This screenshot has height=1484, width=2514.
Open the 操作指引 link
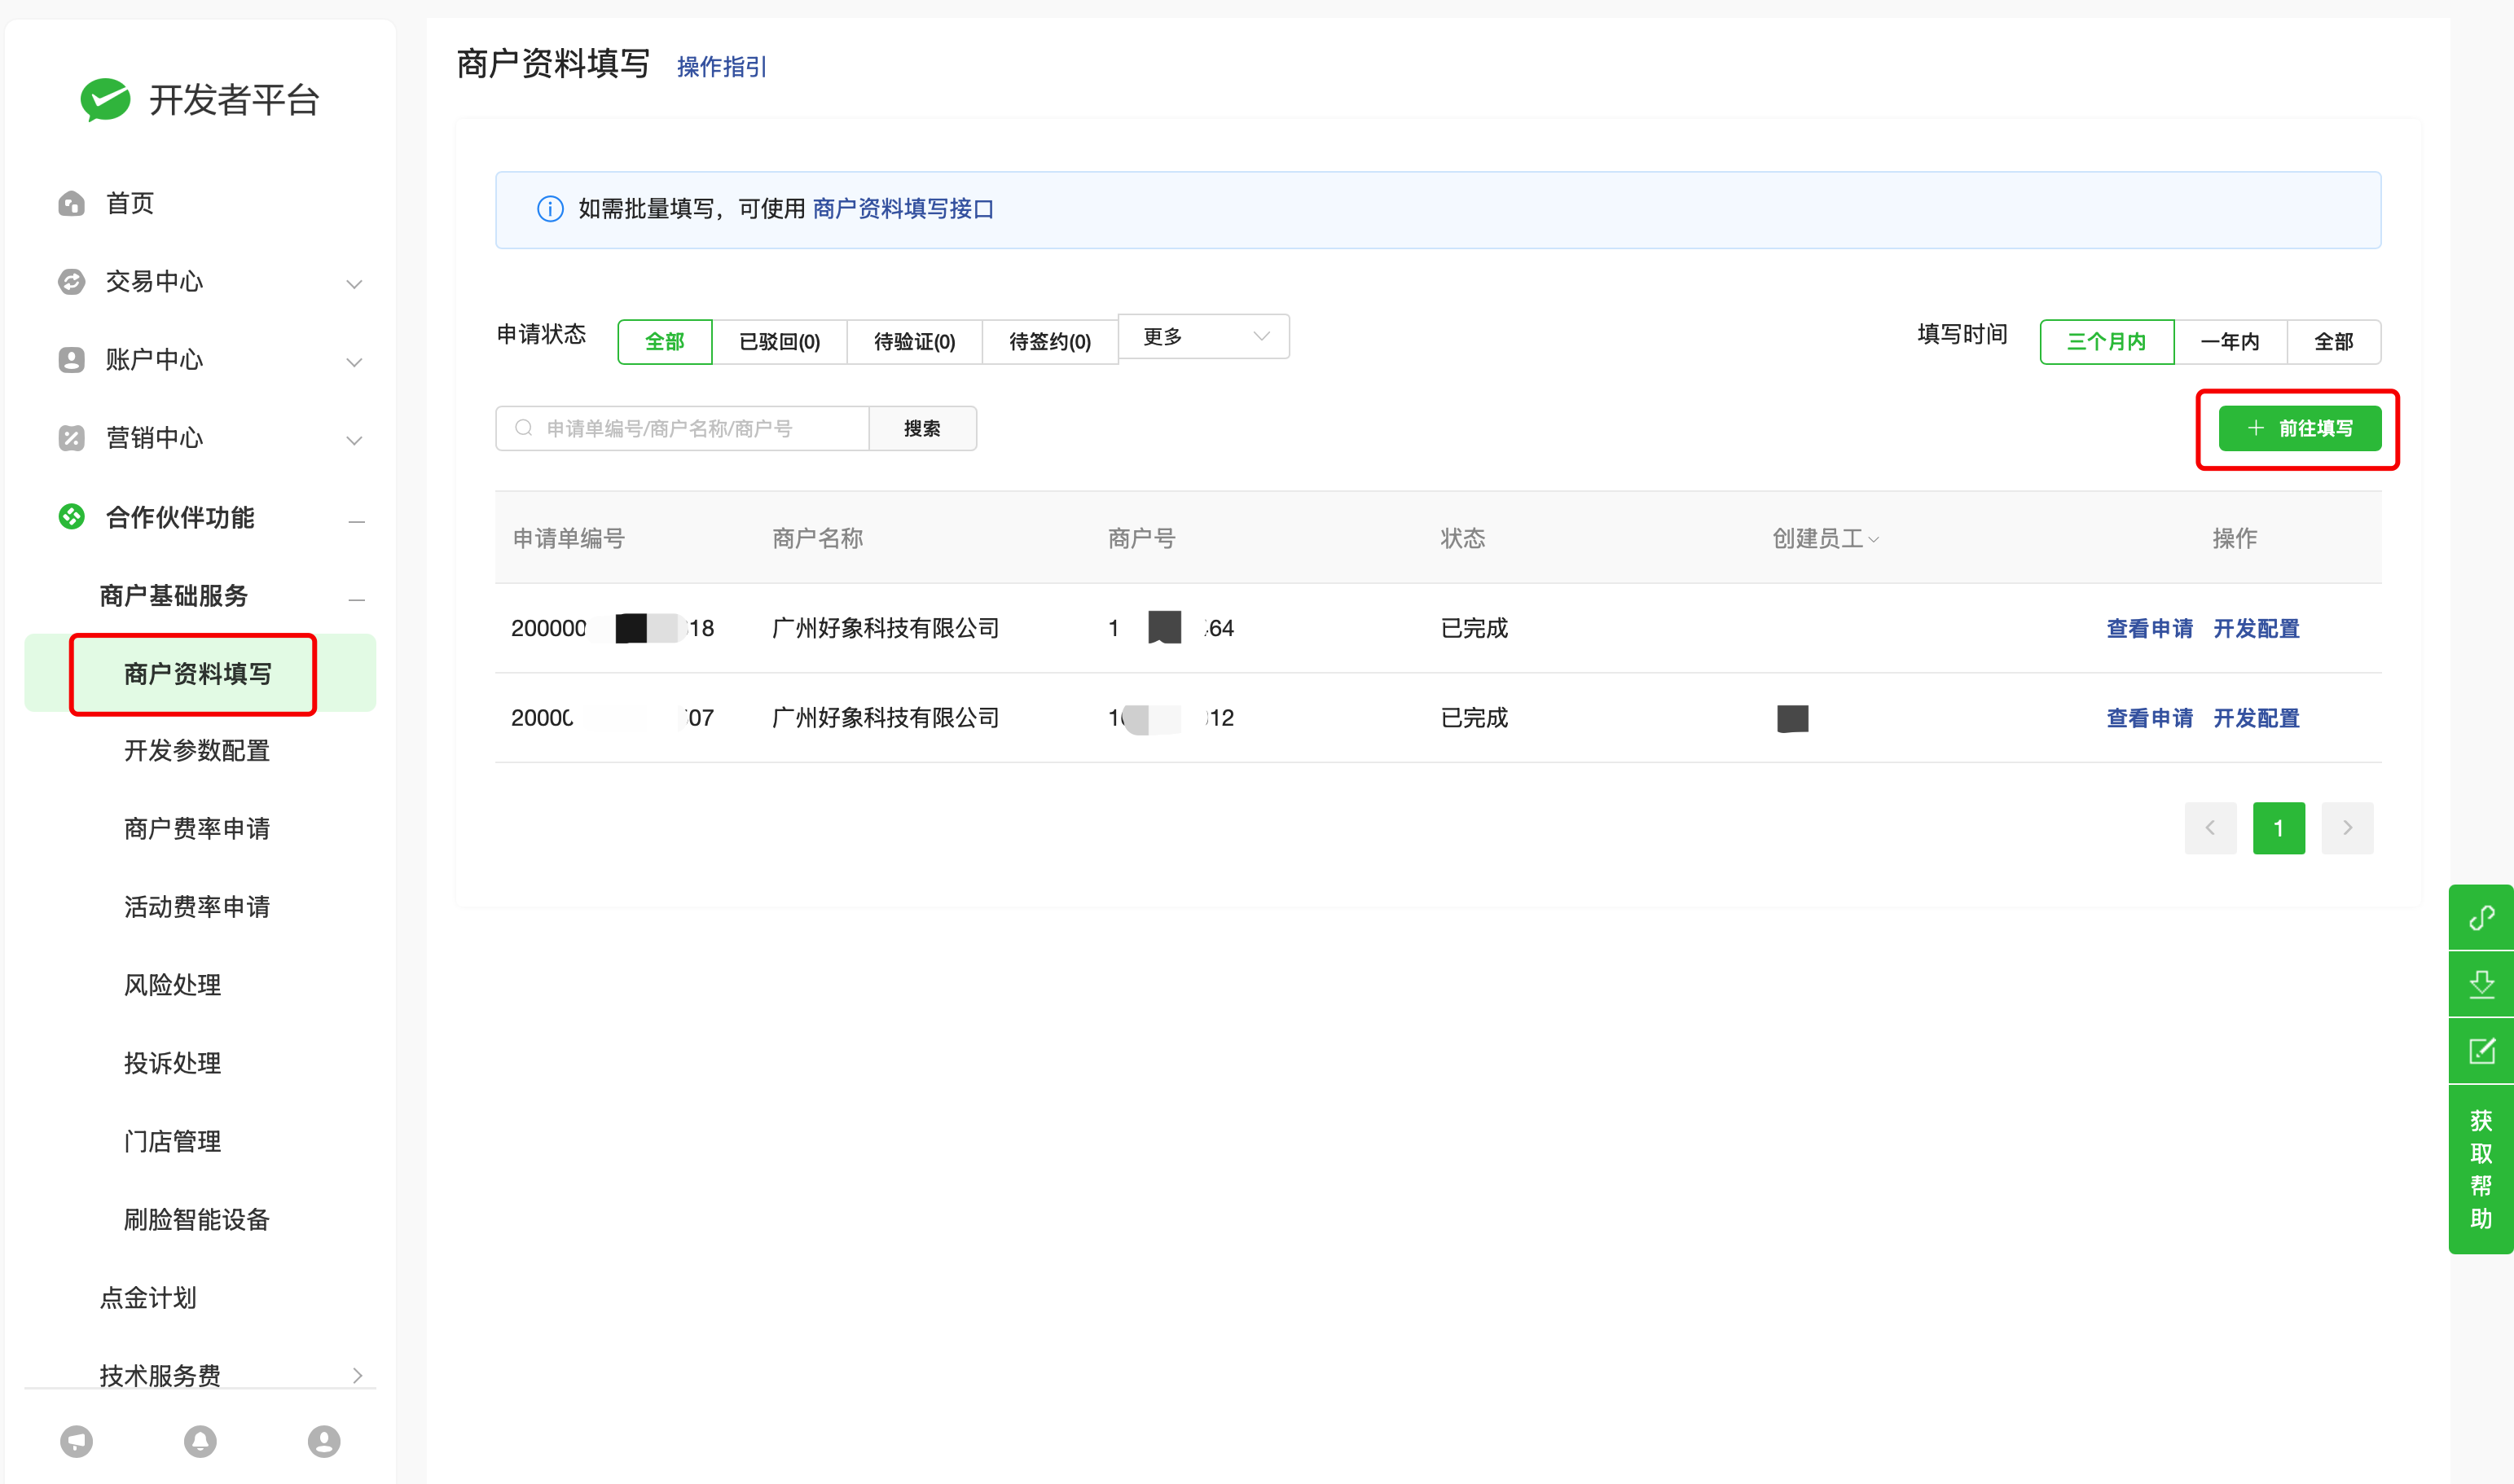722,67
